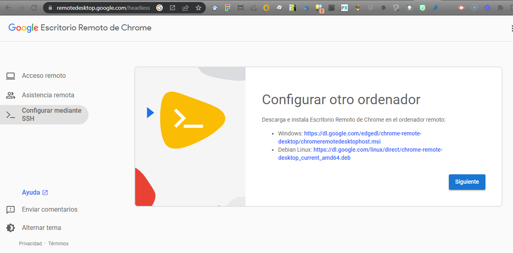Open the Términos link
Viewport: 513px width, 253px height.
pos(58,244)
